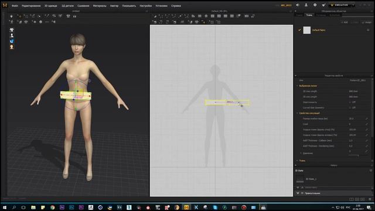The width and height of the screenshot is (375, 211).
Task: Click the РУС language indicator in taskbar
Action: click(348, 207)
